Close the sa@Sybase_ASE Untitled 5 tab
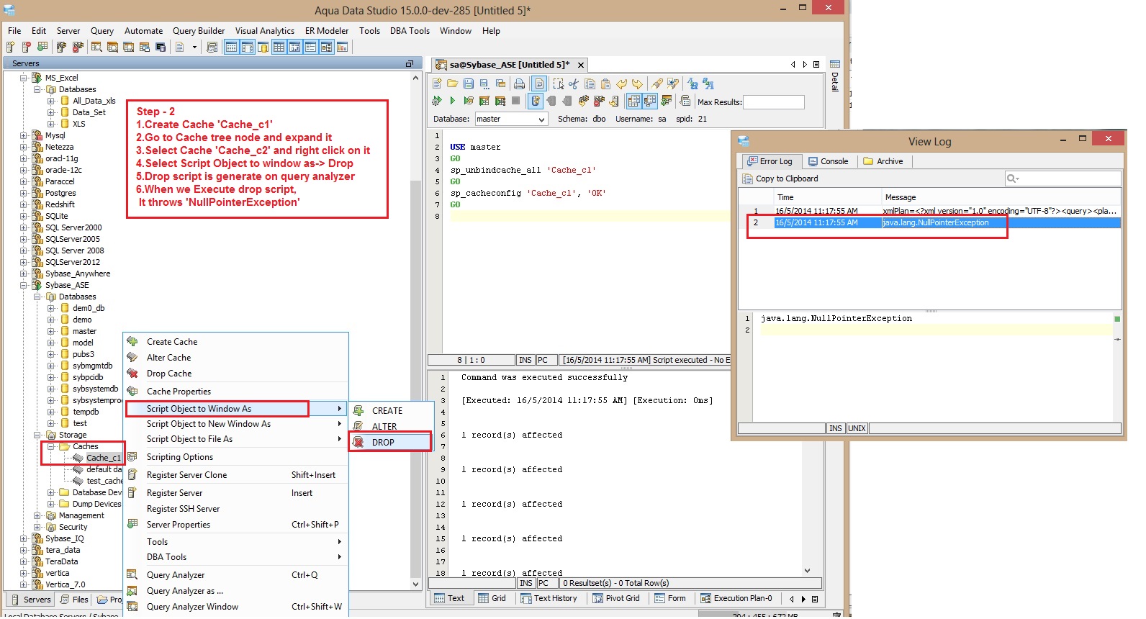The width and height of the screenshot is (1146, 619). coord(581,65)
